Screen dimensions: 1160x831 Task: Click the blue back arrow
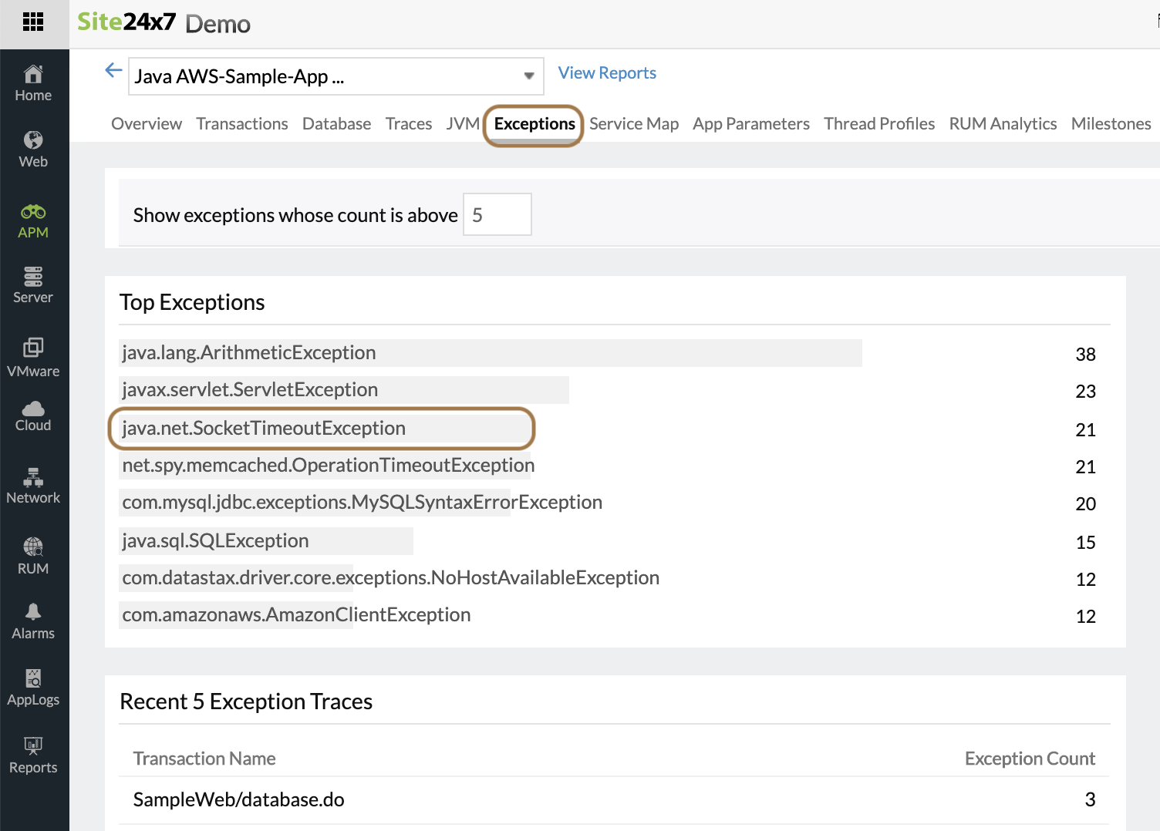113,71
